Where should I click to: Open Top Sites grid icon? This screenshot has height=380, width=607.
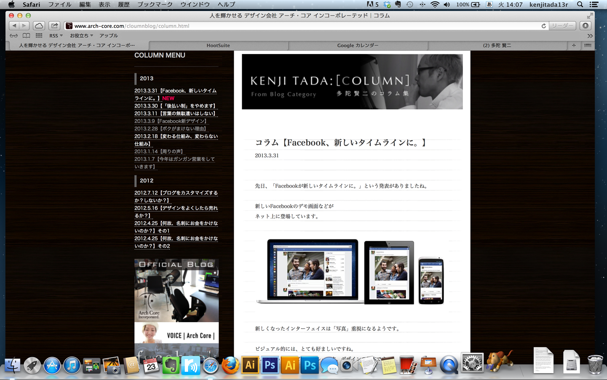pos(39,36)
